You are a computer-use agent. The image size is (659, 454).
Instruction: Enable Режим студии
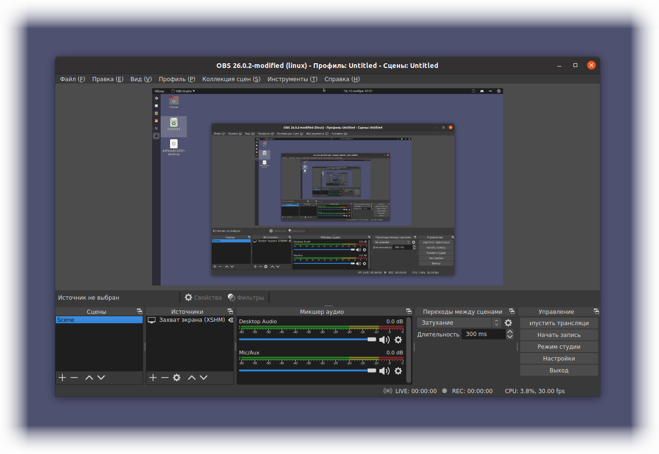tap(559, 347)
